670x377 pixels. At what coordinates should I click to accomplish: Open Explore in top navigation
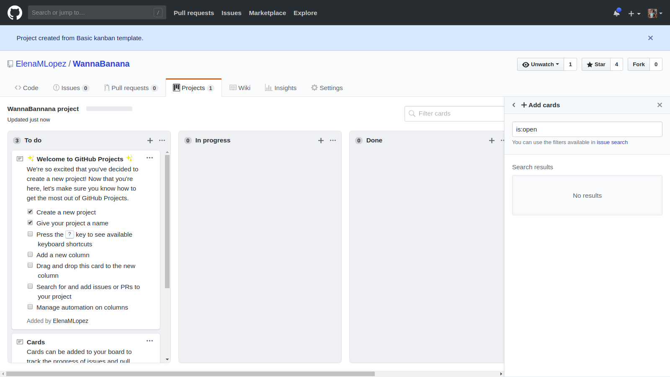[x=305, y=13]
